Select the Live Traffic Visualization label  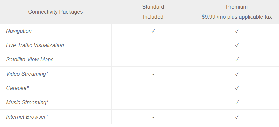pos(35,45)
